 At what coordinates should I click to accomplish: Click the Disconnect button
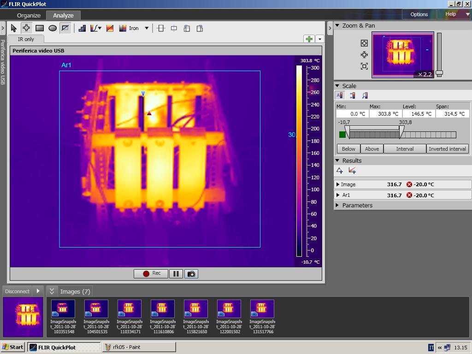[x=17, y=291]
